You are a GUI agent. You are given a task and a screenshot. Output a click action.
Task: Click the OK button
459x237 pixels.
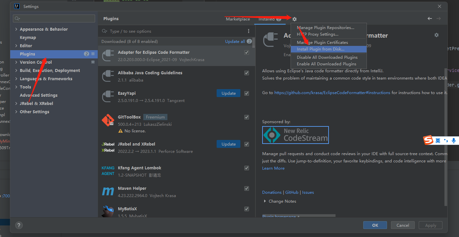tap(375, 225)
